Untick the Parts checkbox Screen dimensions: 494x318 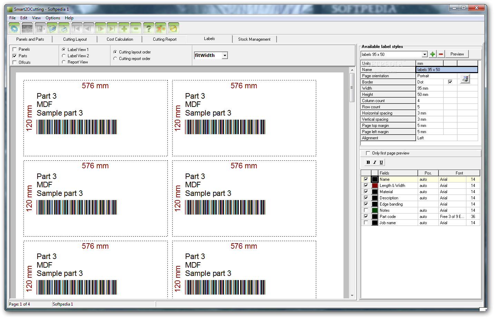pyautogui.click(x=14, y=56)
